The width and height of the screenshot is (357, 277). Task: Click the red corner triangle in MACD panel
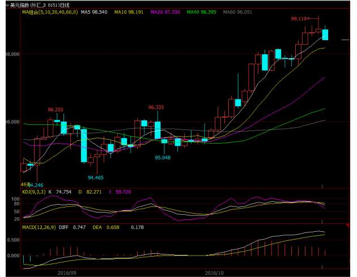pyautogui.click(x=348, y=225)
